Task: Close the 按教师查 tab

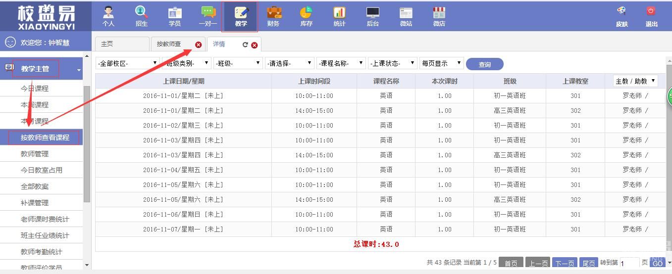Action: click(x=199, y=45)
